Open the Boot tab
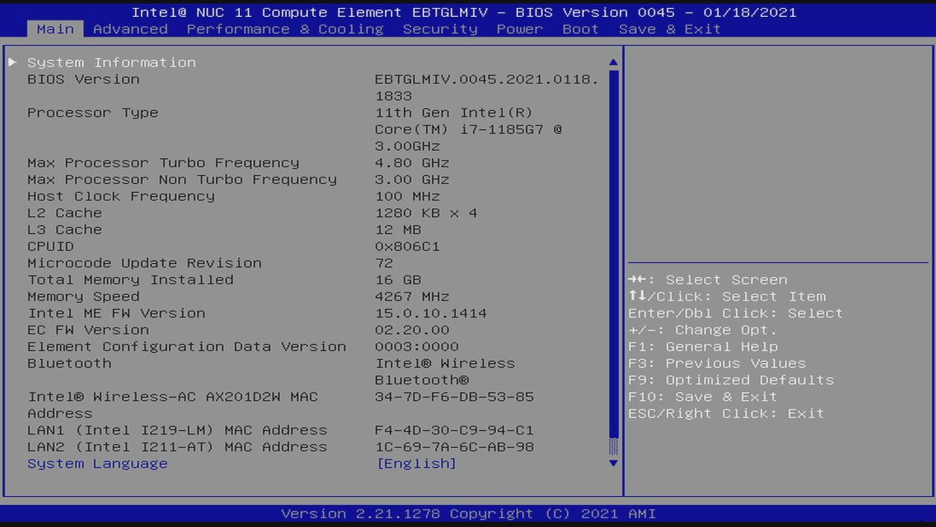 pyautogui.click(x=580, y=29)
